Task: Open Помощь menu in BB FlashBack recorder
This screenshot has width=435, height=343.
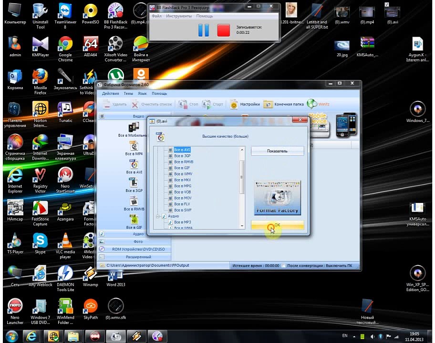Action: [205, 16]
